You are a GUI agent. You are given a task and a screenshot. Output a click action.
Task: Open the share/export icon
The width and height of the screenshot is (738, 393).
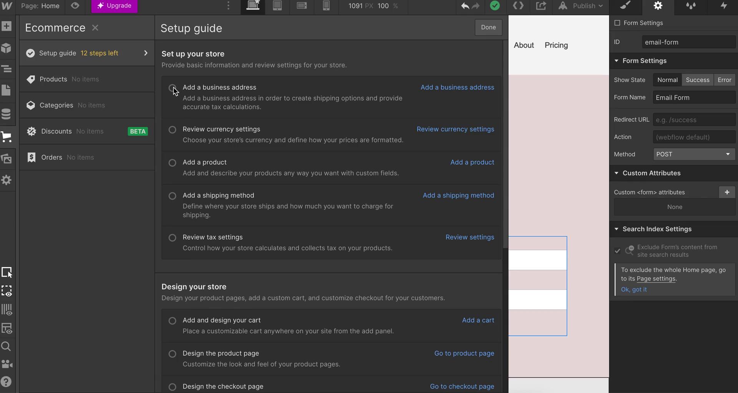point(541,6)
